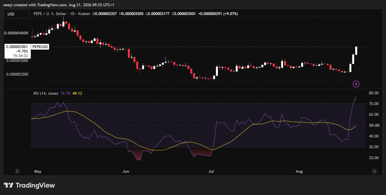Click the A auto-scale button
Image resolution: width=386 pixels, height=195 pixels.
pyautogui.click(x=374, y=171)
